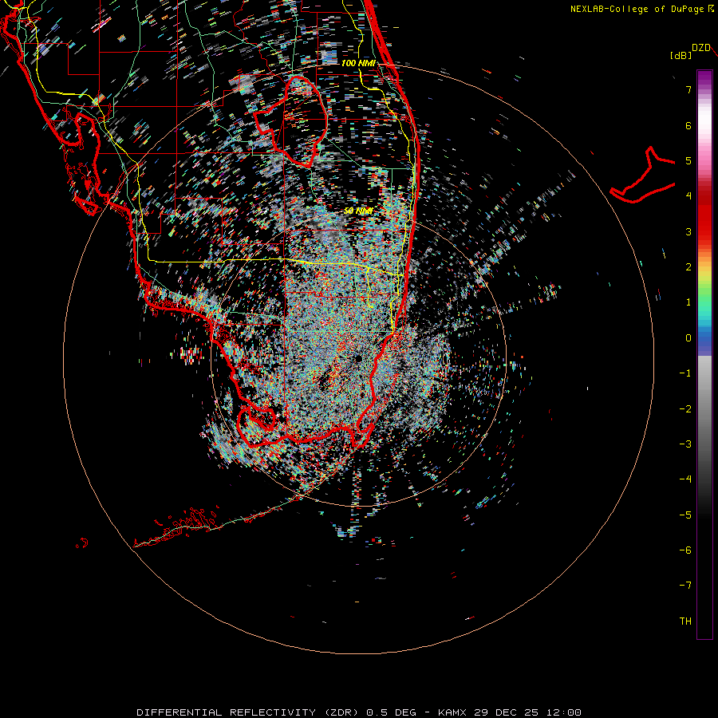Click the 50 NMI range ring label
718x718 pixels.
tap(358, 211)
